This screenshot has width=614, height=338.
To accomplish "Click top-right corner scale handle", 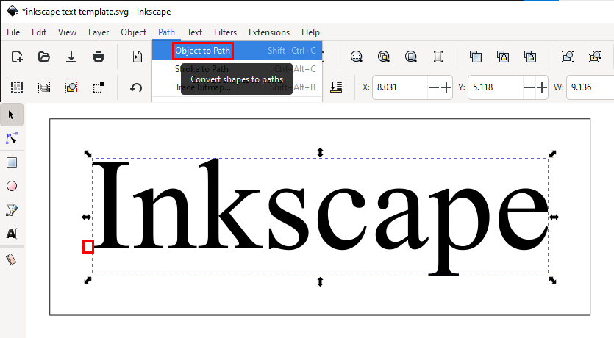I will click(552, 154).
